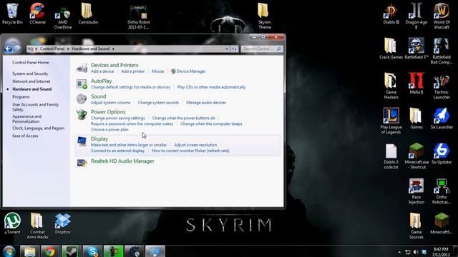Click volume icon in system tray
The height and width of the screenshot is (257, 458).
tap(416, 252)
